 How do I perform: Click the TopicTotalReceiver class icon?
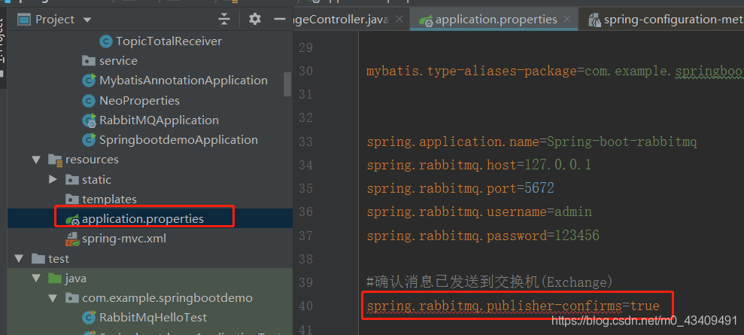tap(106, 41)
